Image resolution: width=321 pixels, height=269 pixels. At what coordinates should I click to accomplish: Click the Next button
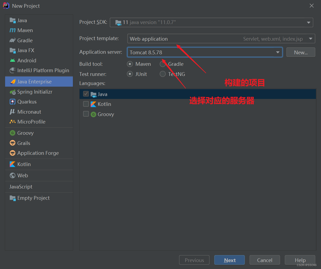(229, 260)
